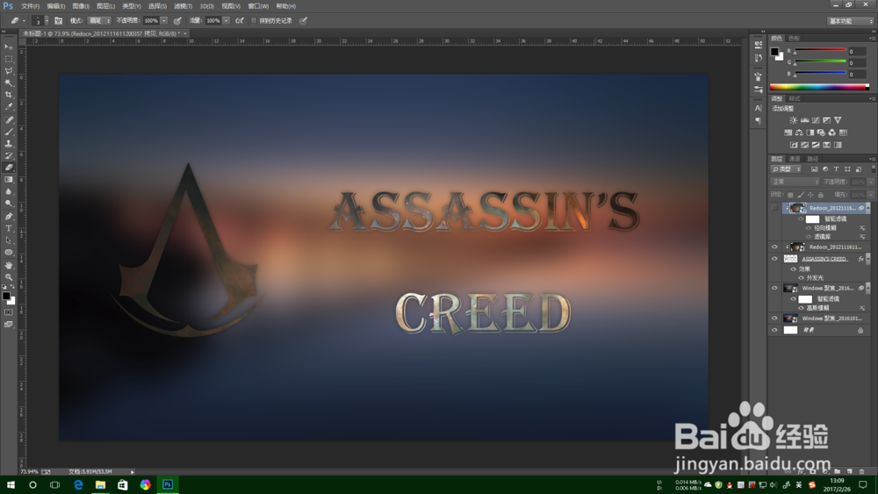Open the 编辑(E) menu

[55, 6]
